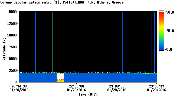Image resolution: width=180 pixels, height=105 pixels.
Task: Click the 15000 altitude tick label
Action: tap(12, 12)
